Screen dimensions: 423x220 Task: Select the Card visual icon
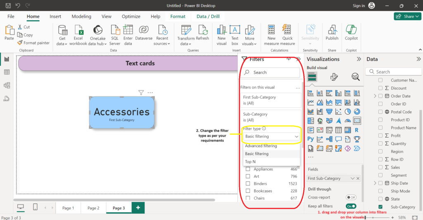357,121
